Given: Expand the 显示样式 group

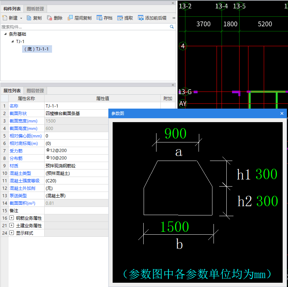Looking at the screenshot, I should pos(11,233).
